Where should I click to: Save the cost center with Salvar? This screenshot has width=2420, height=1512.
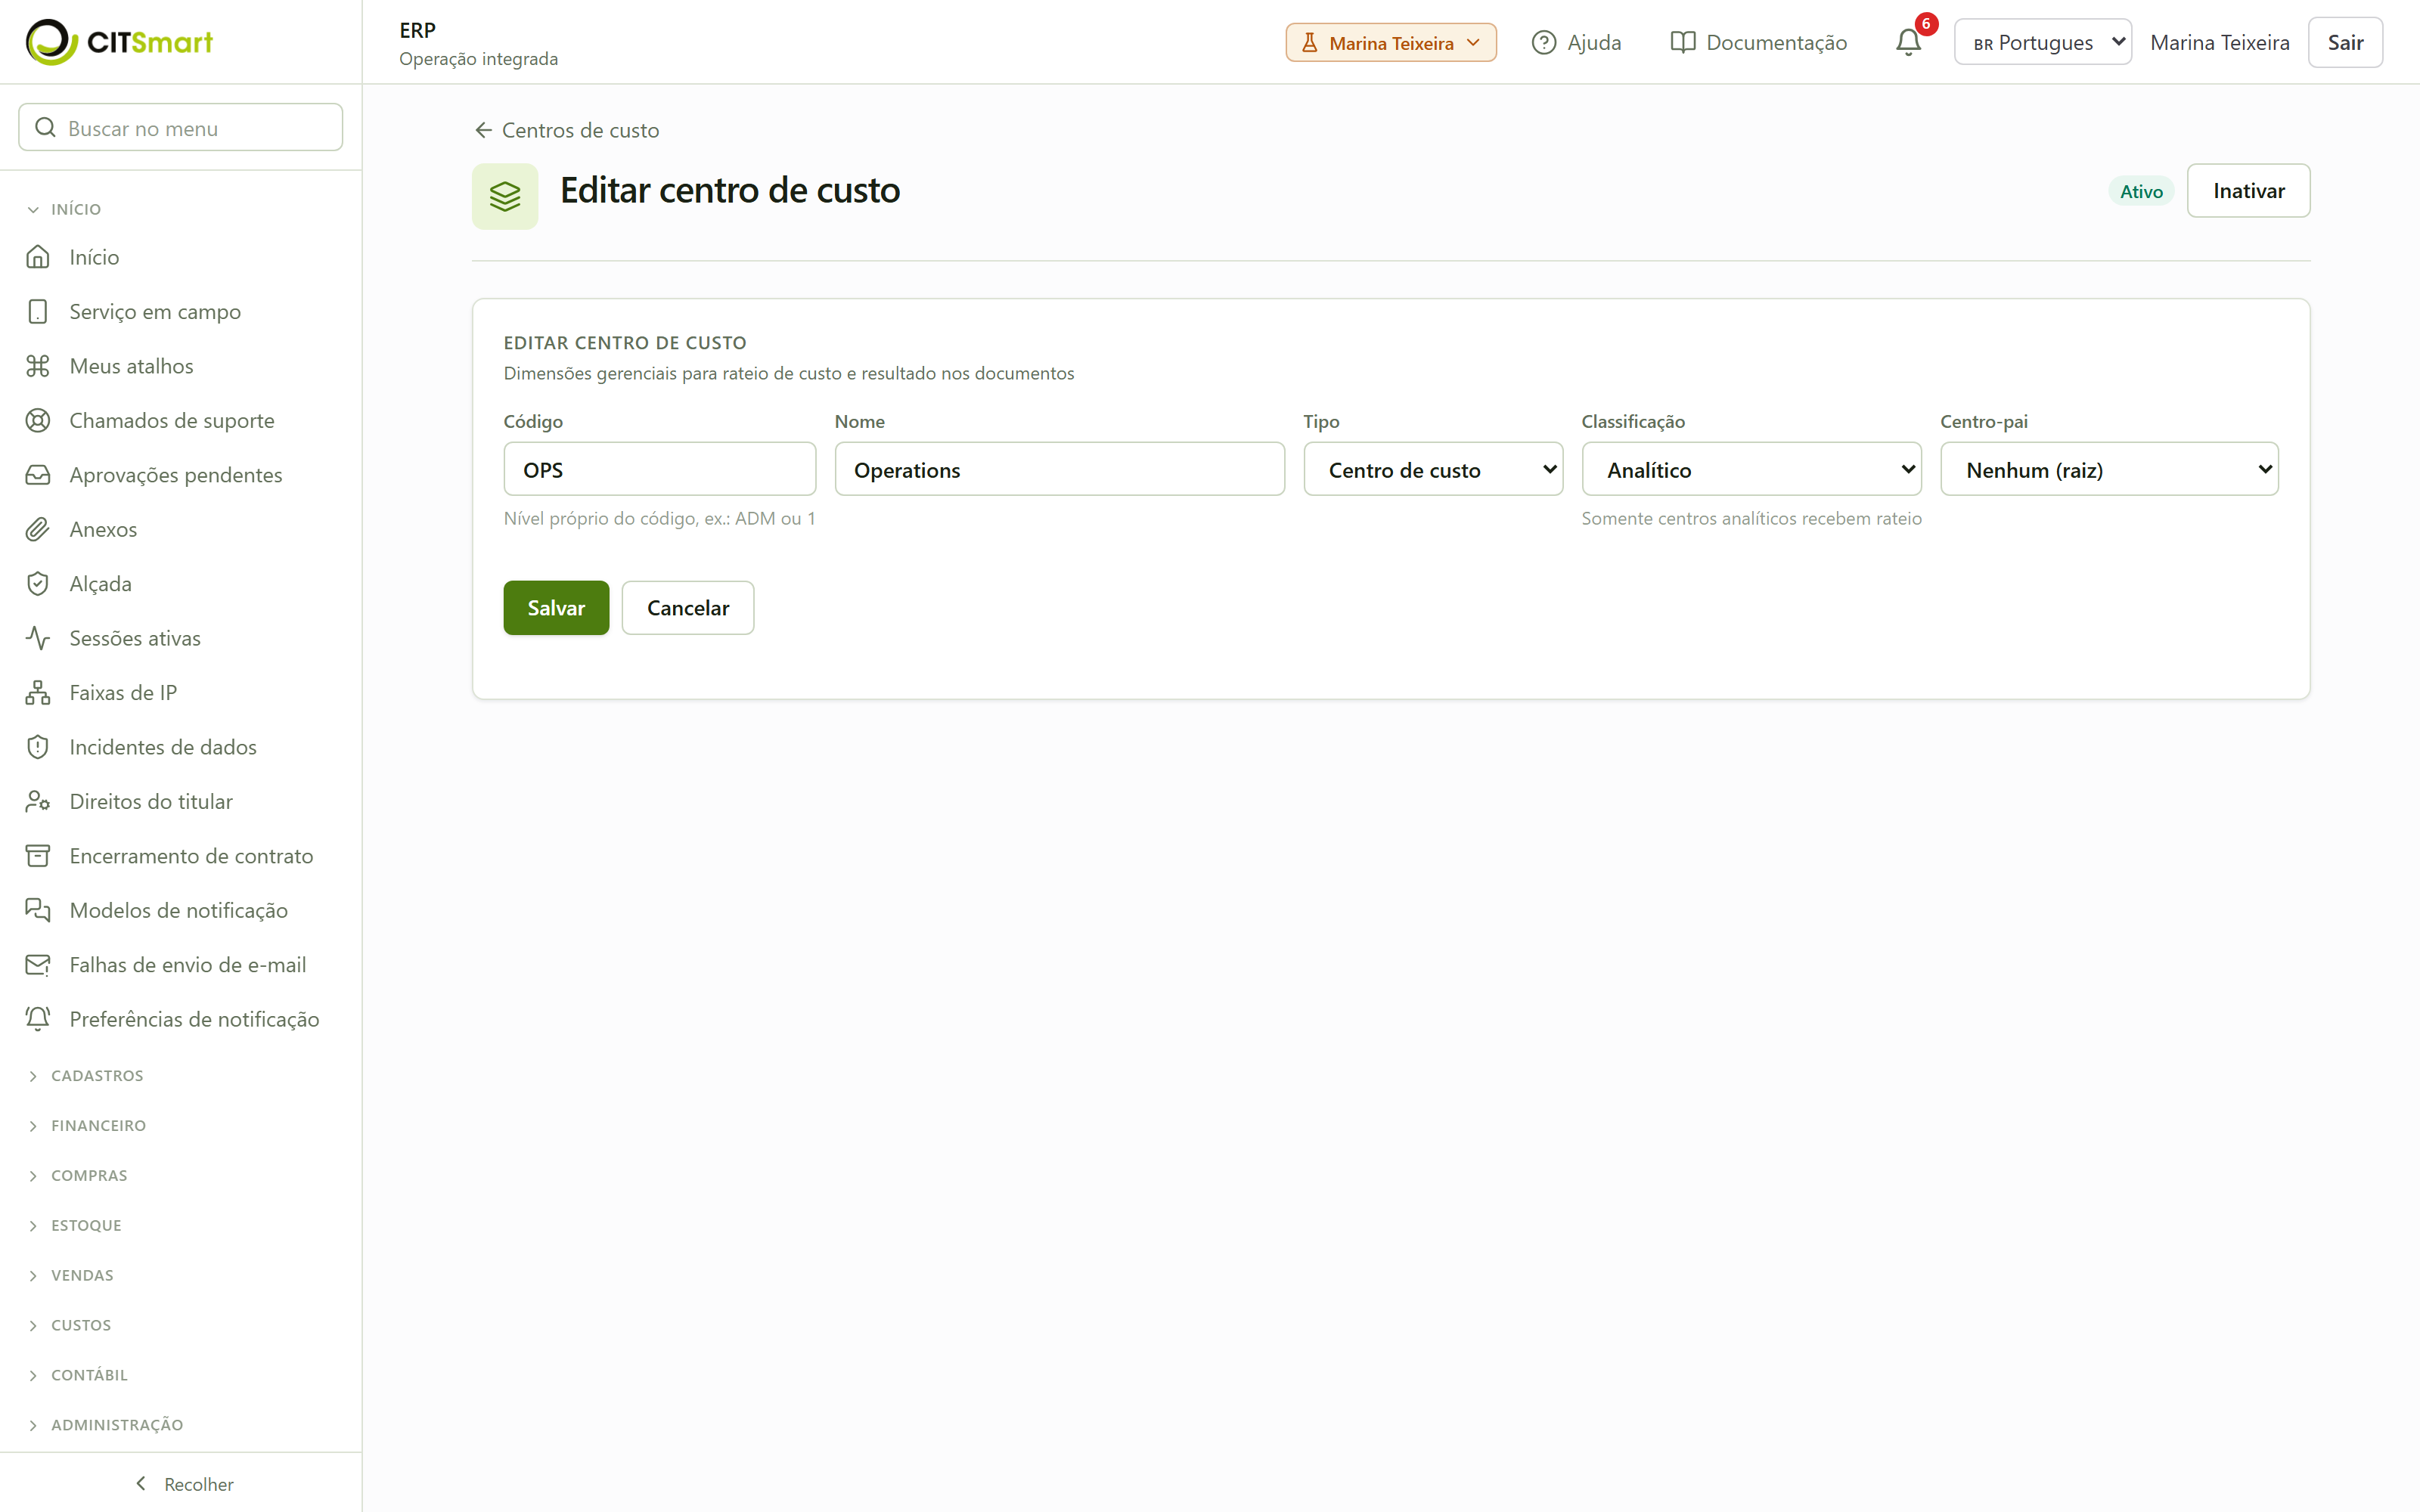pos(556,607)
